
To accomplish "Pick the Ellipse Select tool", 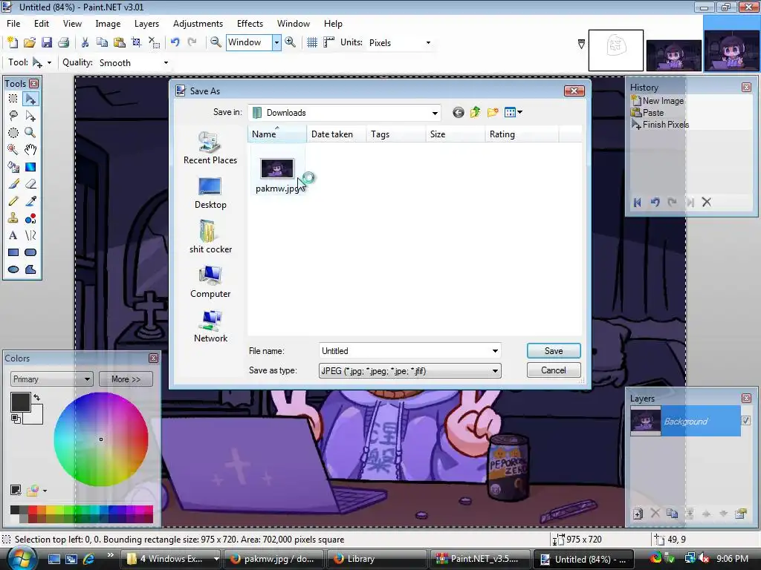I will tap(13, 133).
